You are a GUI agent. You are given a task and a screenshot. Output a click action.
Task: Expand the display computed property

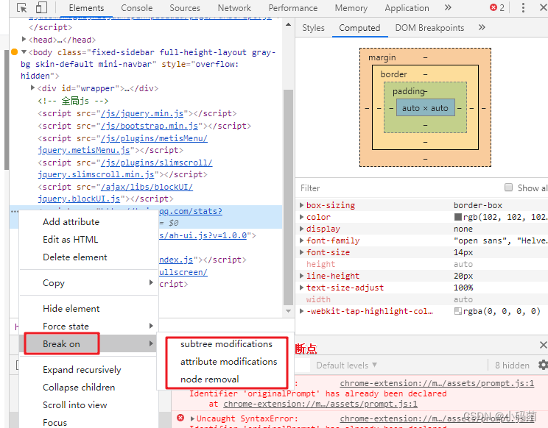coord(301,229)
